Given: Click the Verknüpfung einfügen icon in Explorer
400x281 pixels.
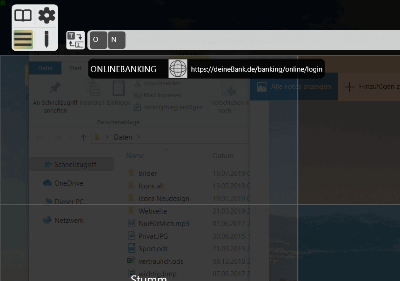Looking at the screenshot, I should tap(138, 107).
